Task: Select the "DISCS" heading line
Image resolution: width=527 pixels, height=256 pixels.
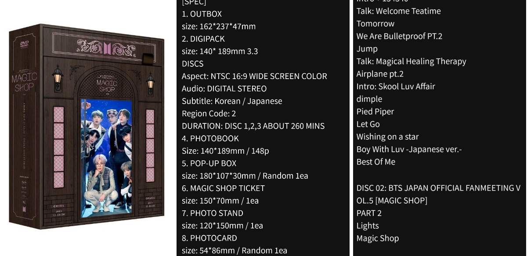Action: (x=193, y=64)
